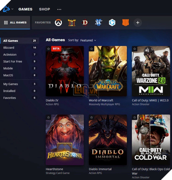Favorite World of Warcraft with star
The height and width of the screenshot is (180, 172).
coord(91,49)
